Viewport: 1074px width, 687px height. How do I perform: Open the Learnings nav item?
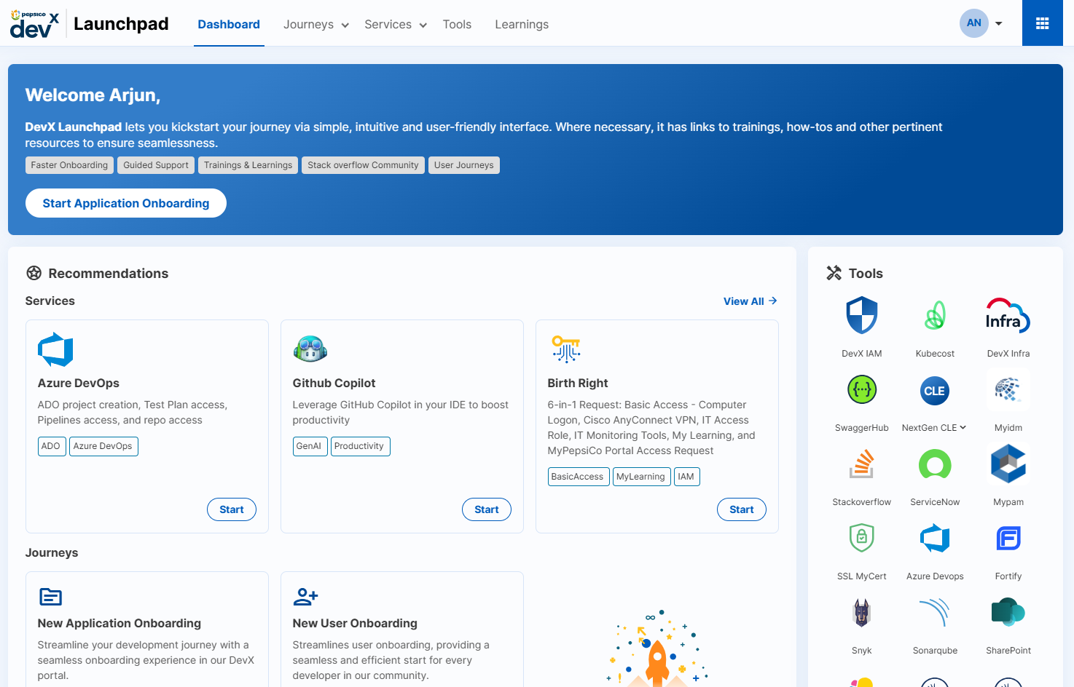click(x=522, y=25)
